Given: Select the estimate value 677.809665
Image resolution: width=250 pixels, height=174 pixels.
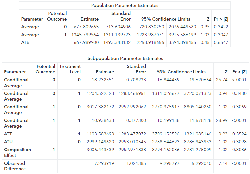Looking at the screenshot, I should (86, 27).
